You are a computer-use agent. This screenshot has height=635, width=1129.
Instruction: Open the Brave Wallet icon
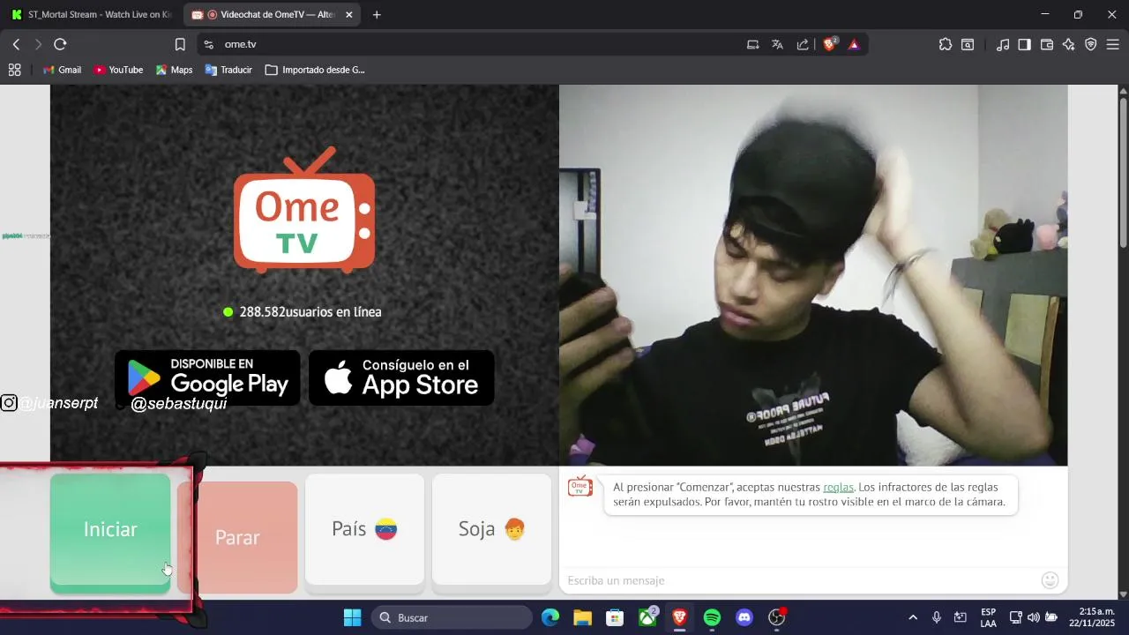coord(1047,44)
